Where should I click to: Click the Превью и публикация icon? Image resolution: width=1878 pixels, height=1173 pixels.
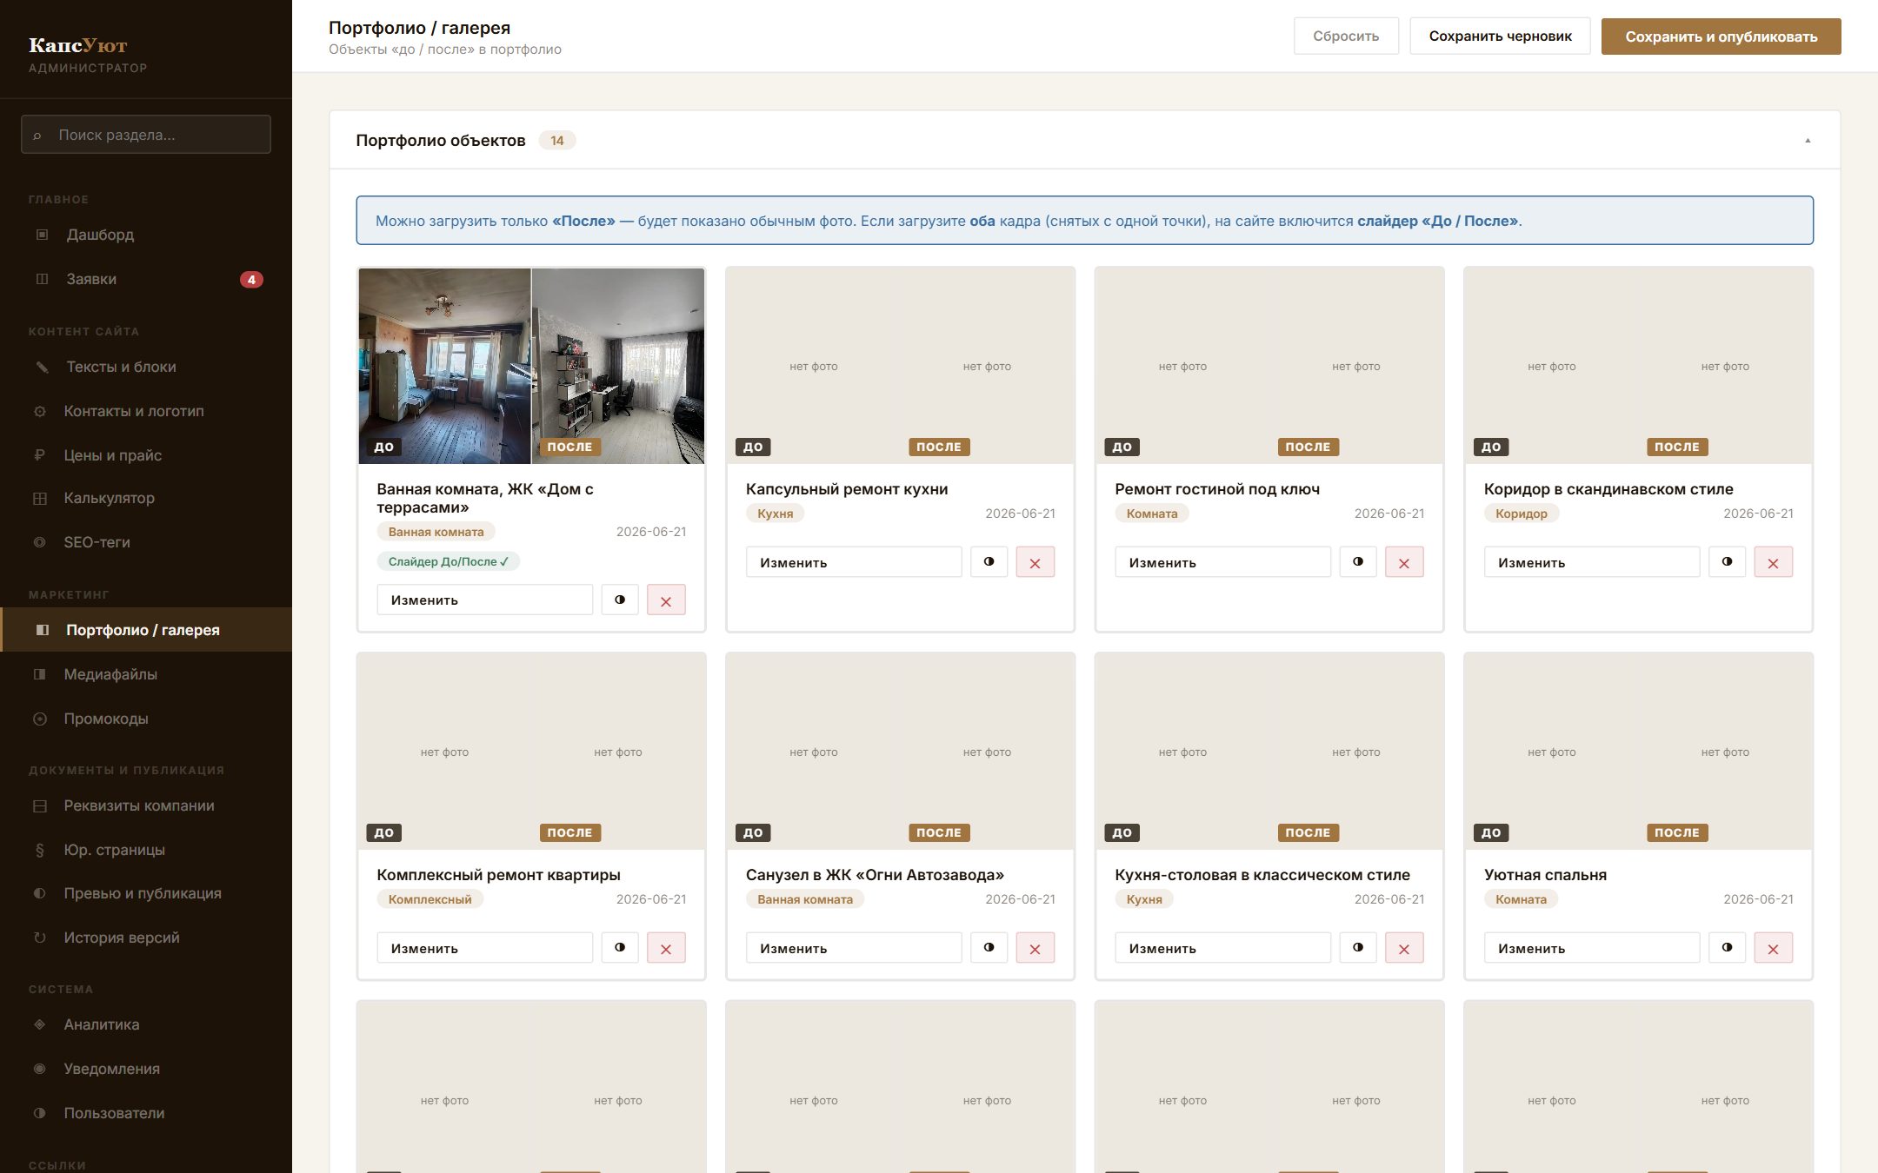pos(39,893)
